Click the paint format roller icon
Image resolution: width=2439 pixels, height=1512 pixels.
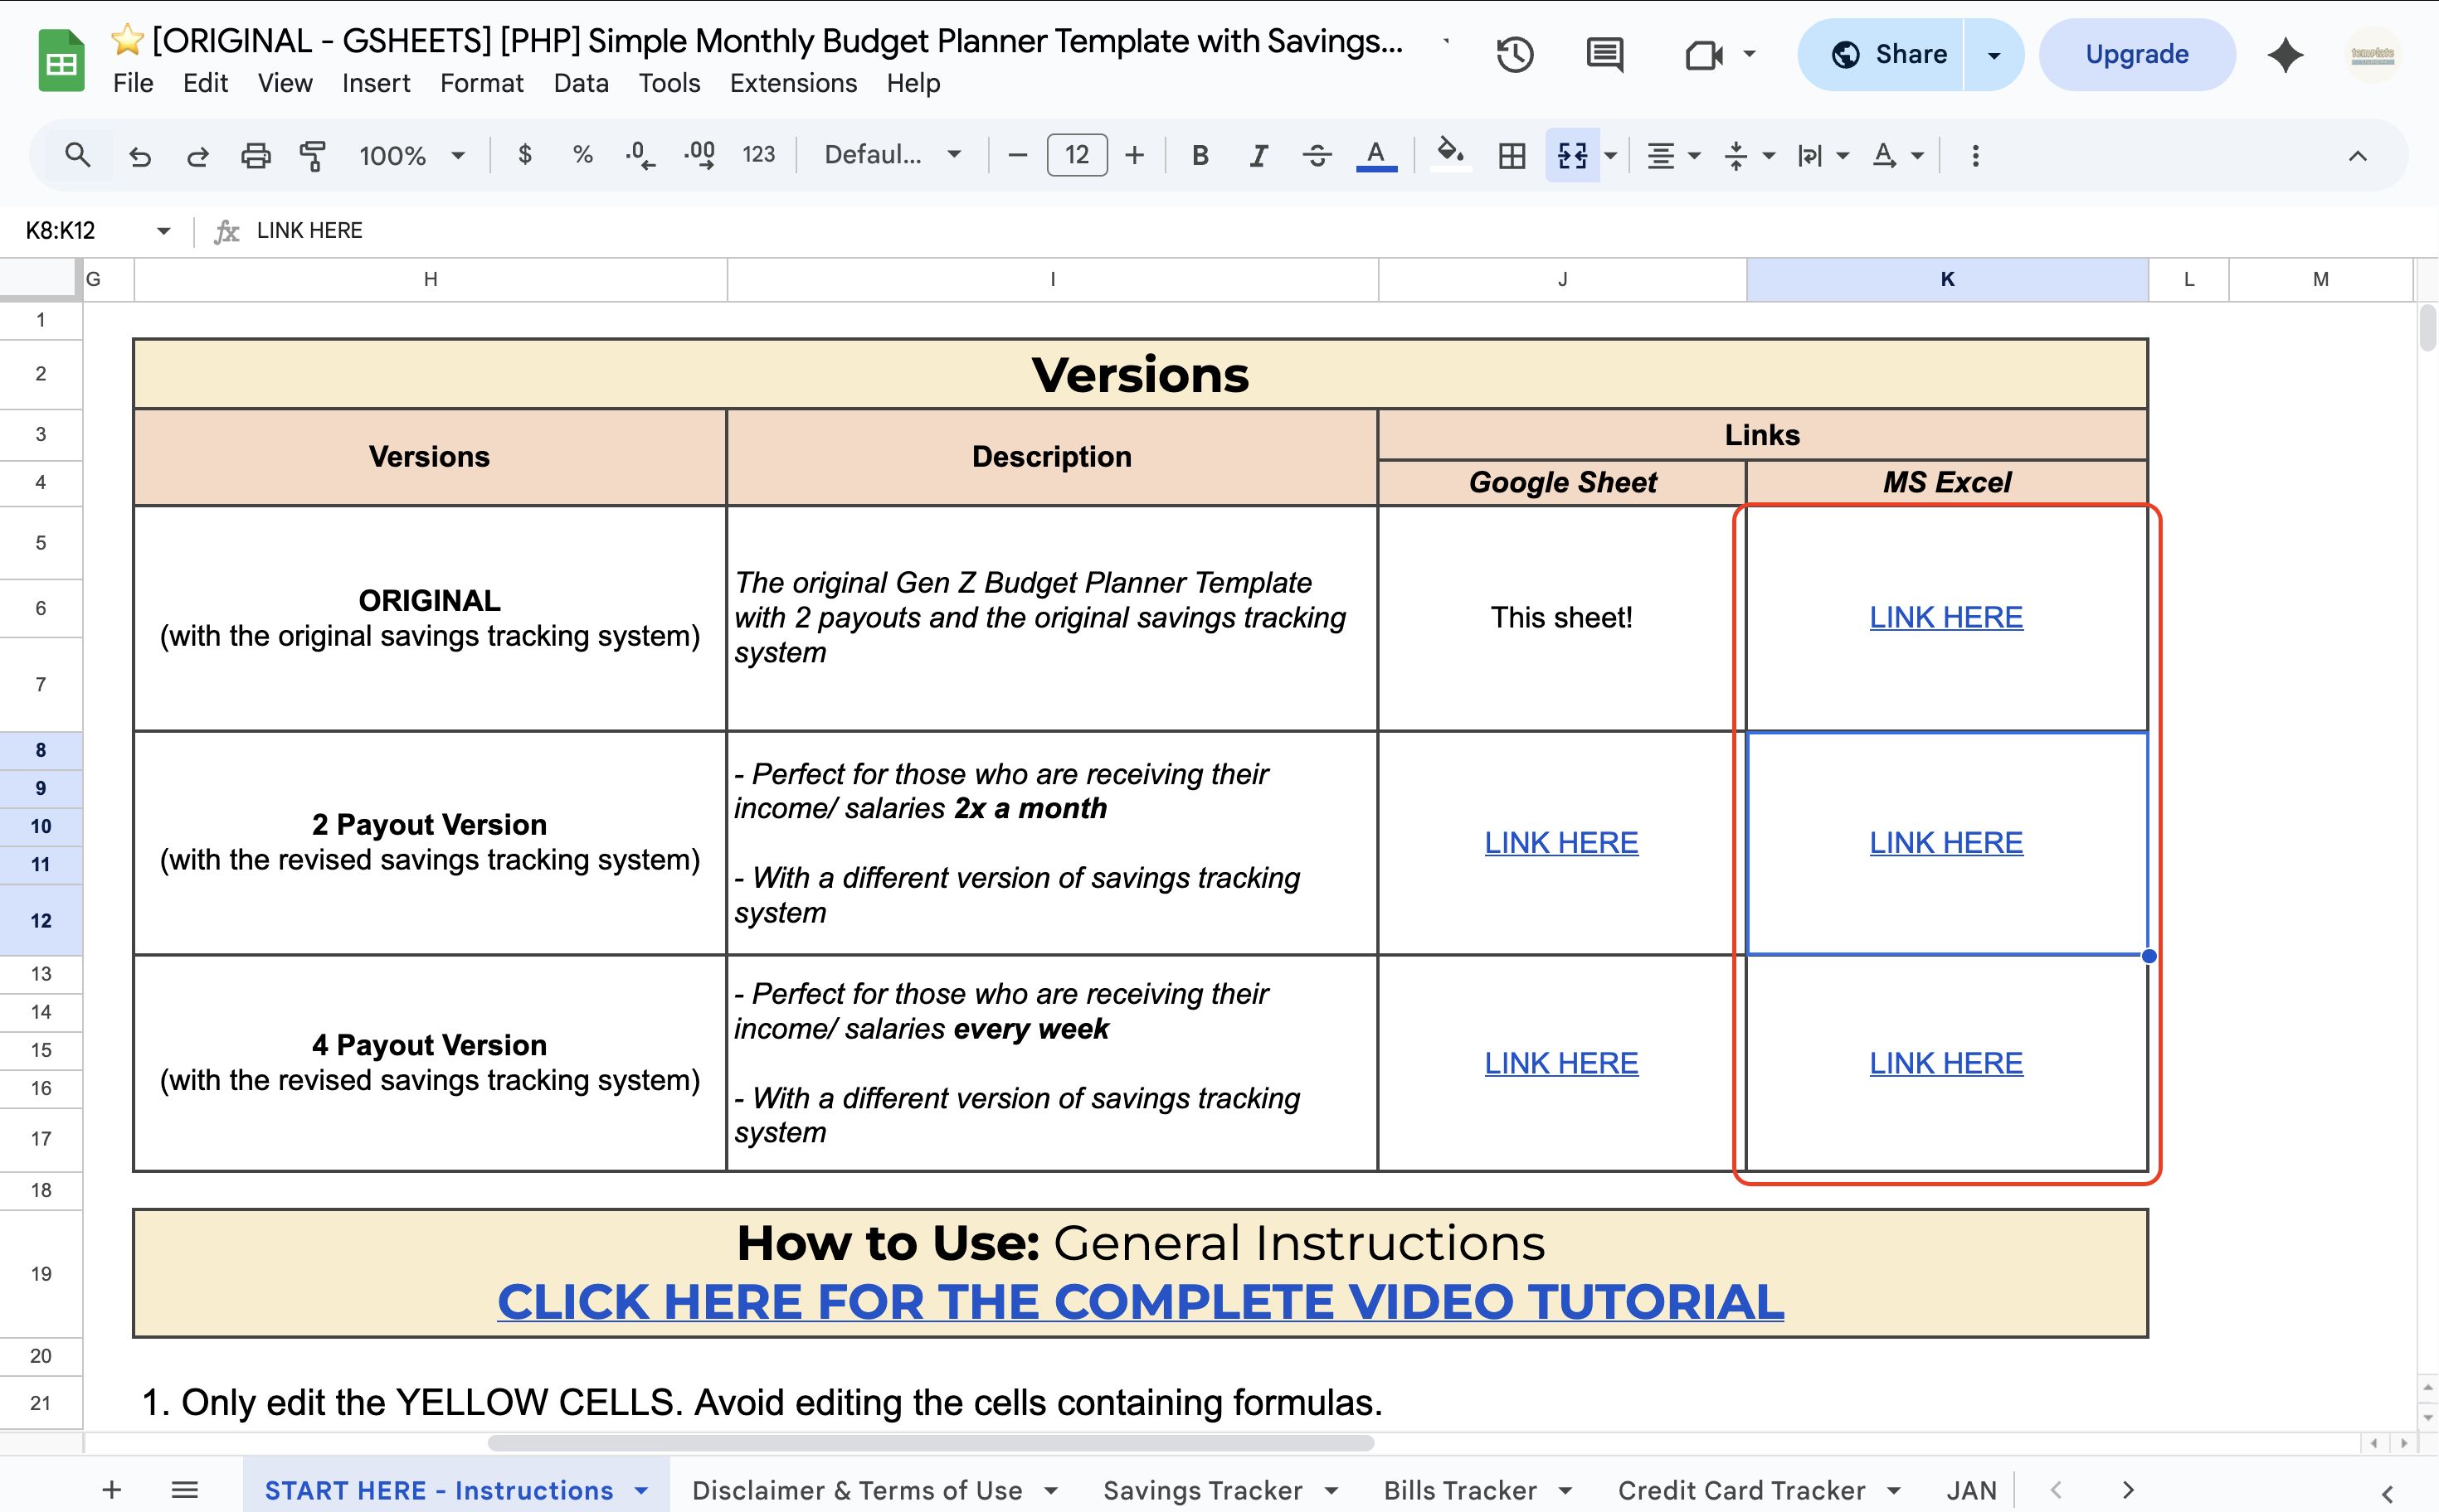pyautogui.click(x=314, y=155)
